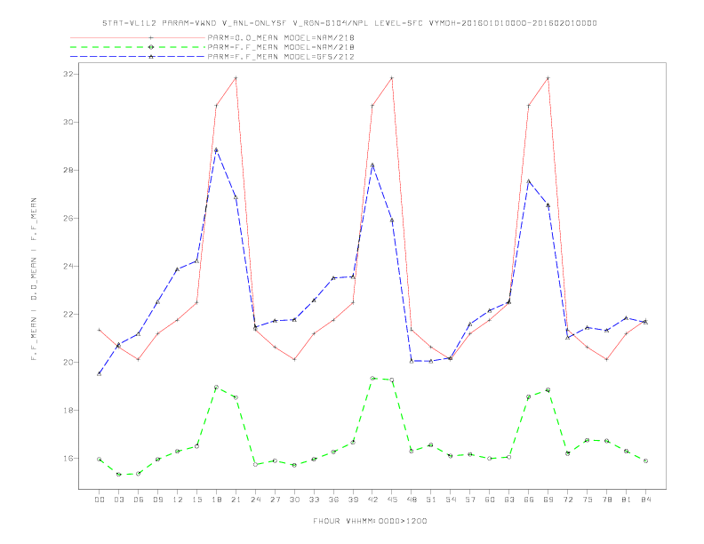Select the red legend entry PARM=O.O_MEAN MODEL=NAM/218
The height and width of the screenshot is (544, 704).
[x=281, y=37]
